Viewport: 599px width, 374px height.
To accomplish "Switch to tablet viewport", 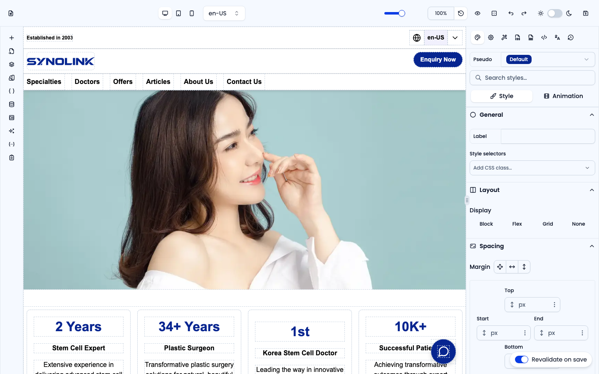I will 178,13.
